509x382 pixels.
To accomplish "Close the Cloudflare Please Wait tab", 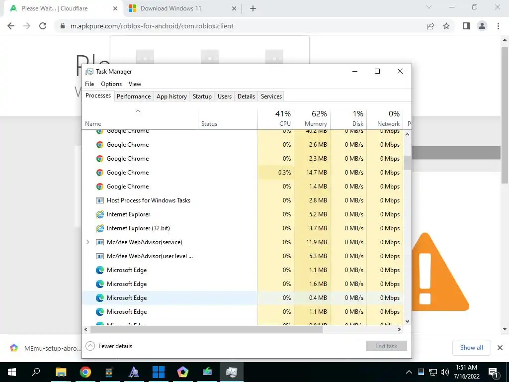I will click(115, 9).
